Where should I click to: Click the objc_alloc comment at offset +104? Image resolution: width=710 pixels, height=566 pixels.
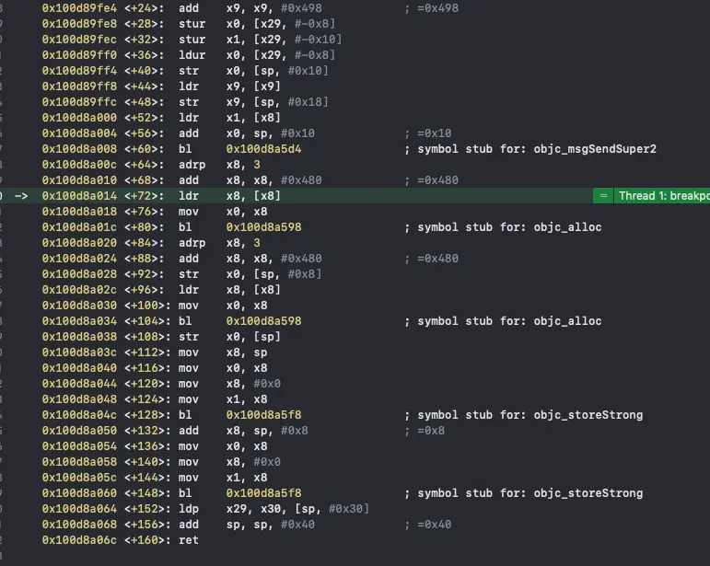pos(503,321)
